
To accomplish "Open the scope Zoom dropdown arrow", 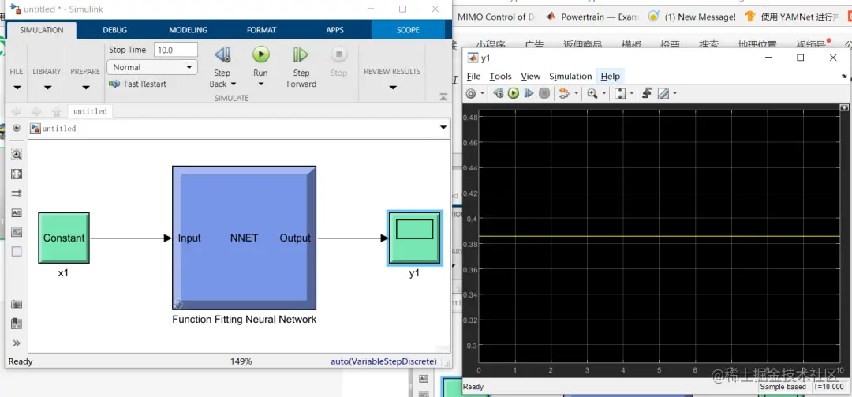I will pyautogui.click(x=604, y=94).
